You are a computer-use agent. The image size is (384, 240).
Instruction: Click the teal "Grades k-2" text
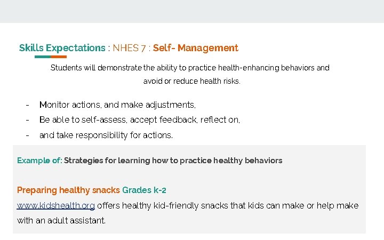tap(144, 190)
